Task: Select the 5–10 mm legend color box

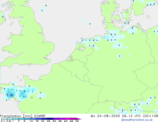Action: [27, 119]
